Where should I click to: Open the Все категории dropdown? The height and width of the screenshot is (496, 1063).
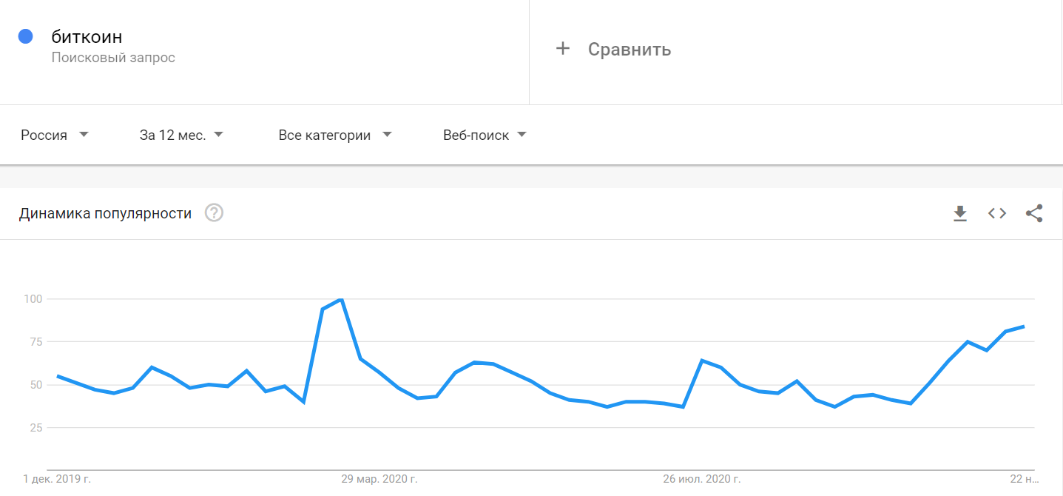(x=335, y=135)
